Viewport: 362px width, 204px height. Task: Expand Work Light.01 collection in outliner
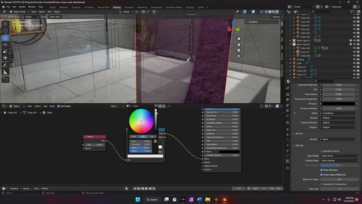(x=290, y=40)
